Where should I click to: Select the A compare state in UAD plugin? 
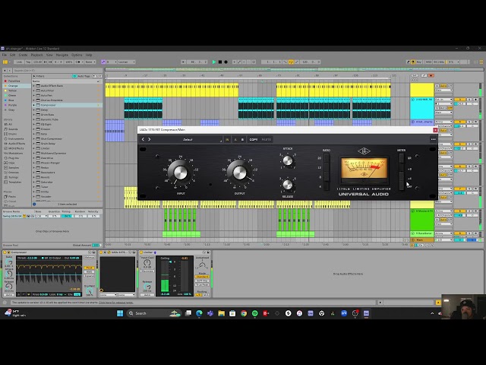pyautogui.click(x=235, y=140)
